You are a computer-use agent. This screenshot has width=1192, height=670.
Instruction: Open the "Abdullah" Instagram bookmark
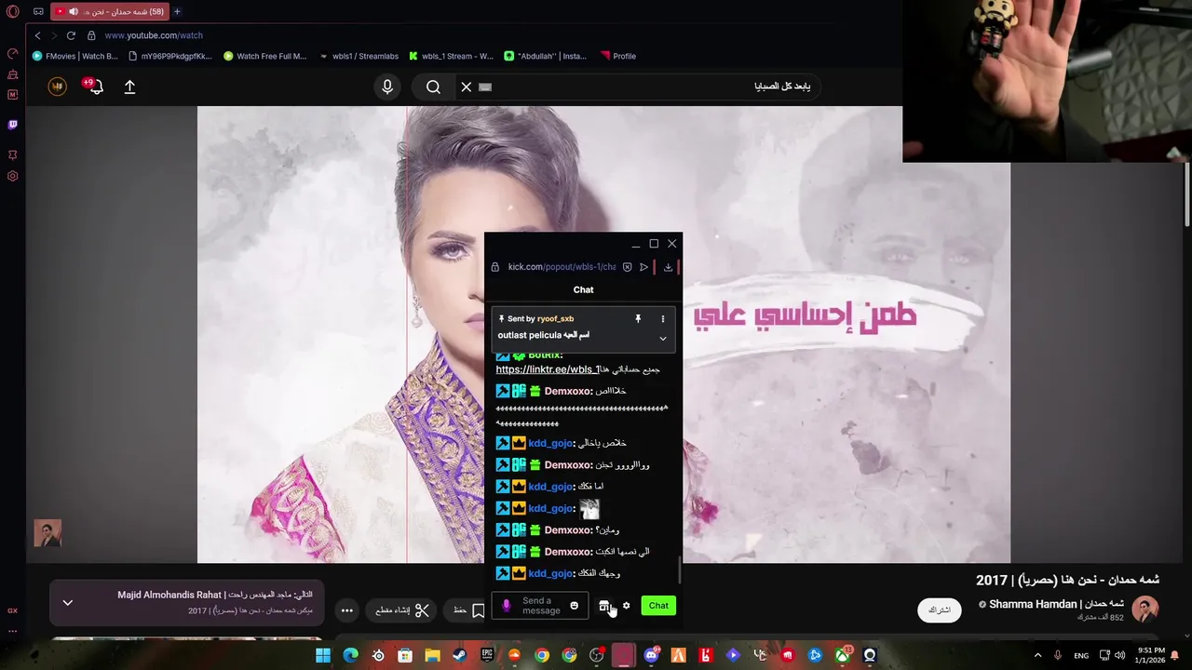point(545,56)
